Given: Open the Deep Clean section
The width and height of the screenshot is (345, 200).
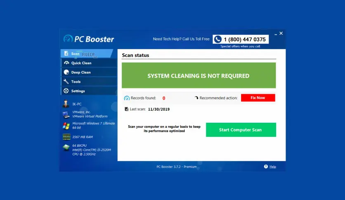Looking at the screenshot, I should (x=89, y=72).
